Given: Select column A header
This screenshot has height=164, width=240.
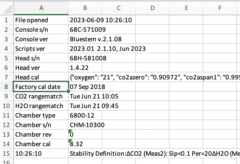Looking at the screenshot, I should click(x=41, y=8).
